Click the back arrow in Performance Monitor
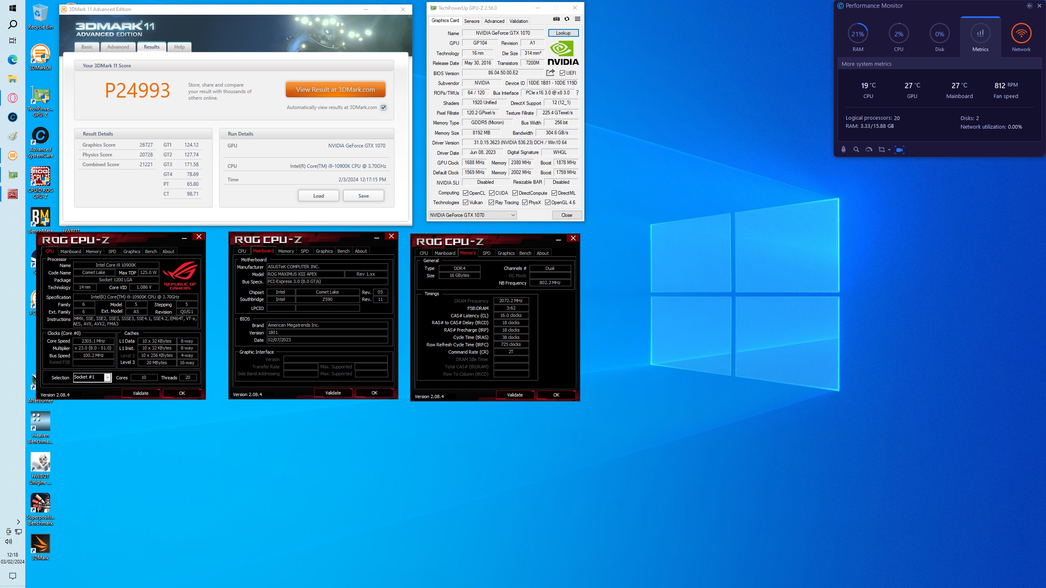 pyautogui.click(x=1030, y=6)
